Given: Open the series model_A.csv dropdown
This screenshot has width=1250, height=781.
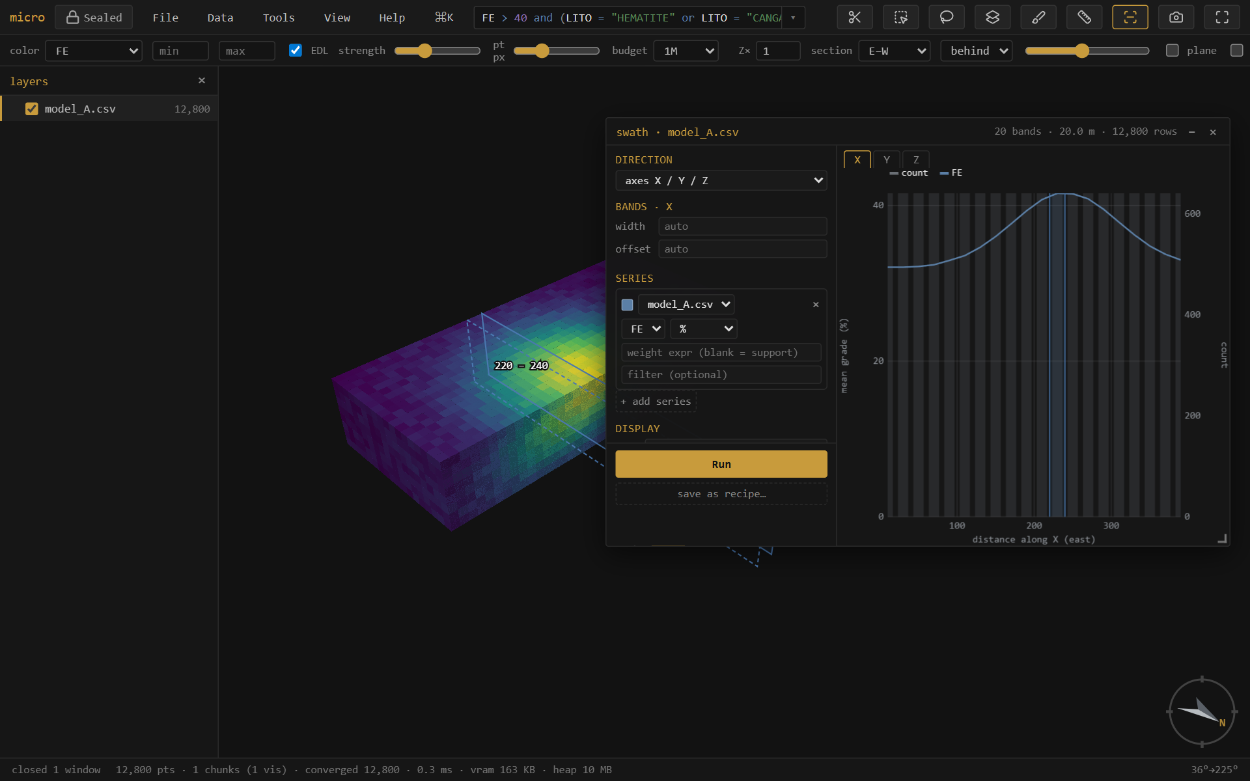Looking at the screenshot, I should (x=686, y=305).
